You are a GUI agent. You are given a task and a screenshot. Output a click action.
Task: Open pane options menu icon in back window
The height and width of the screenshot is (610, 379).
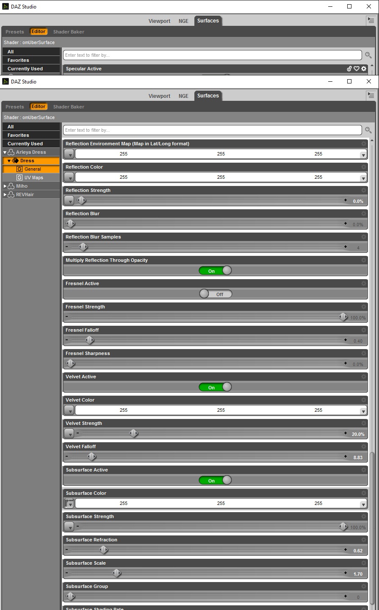[371, 21]
